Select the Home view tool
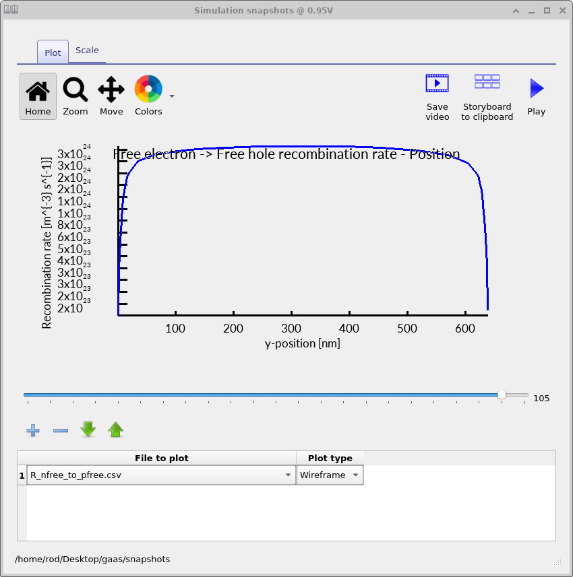Image resolution: width=573 pixels, height=577 pixels. coord(38,96)
